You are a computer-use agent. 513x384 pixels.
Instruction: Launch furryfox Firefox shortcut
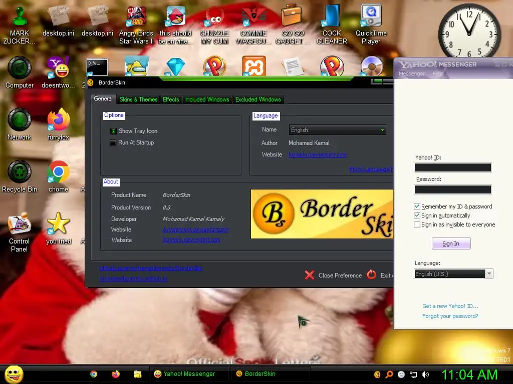[58, 124]
